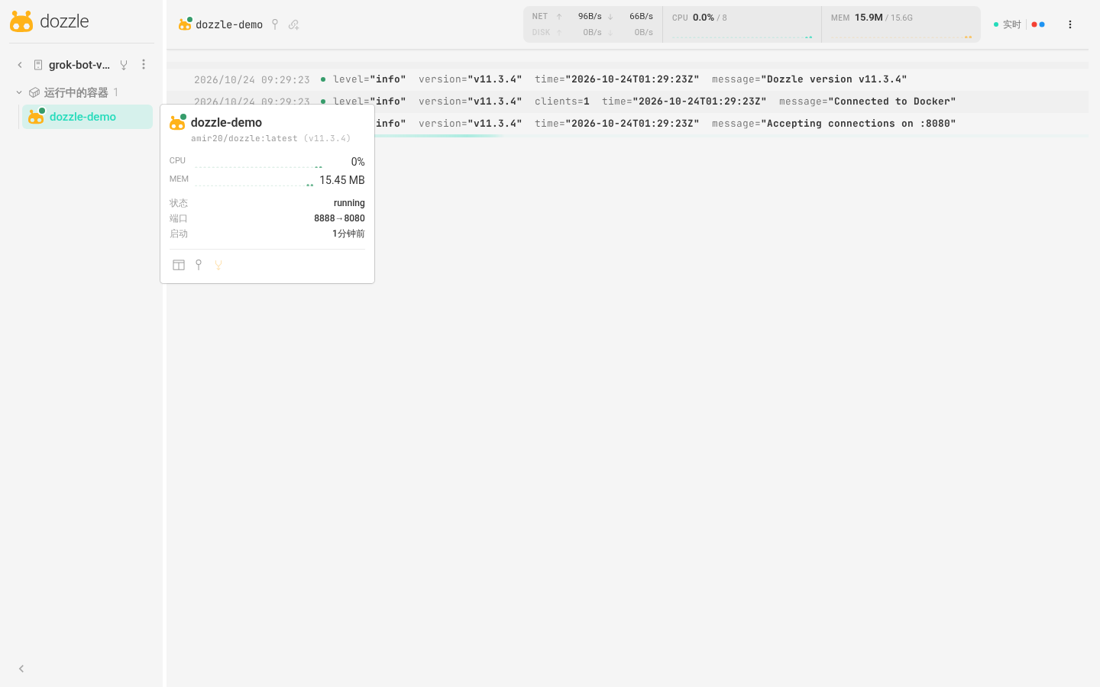The image size is (1100, 687).
Task: Click the dozzle-demo title in the top header
Action: (x=229, y=24)
